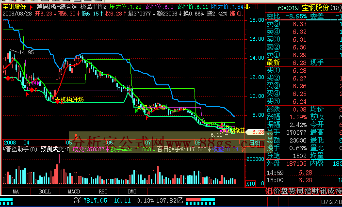Open the 周 tab in quote panel

pos(299,191)
